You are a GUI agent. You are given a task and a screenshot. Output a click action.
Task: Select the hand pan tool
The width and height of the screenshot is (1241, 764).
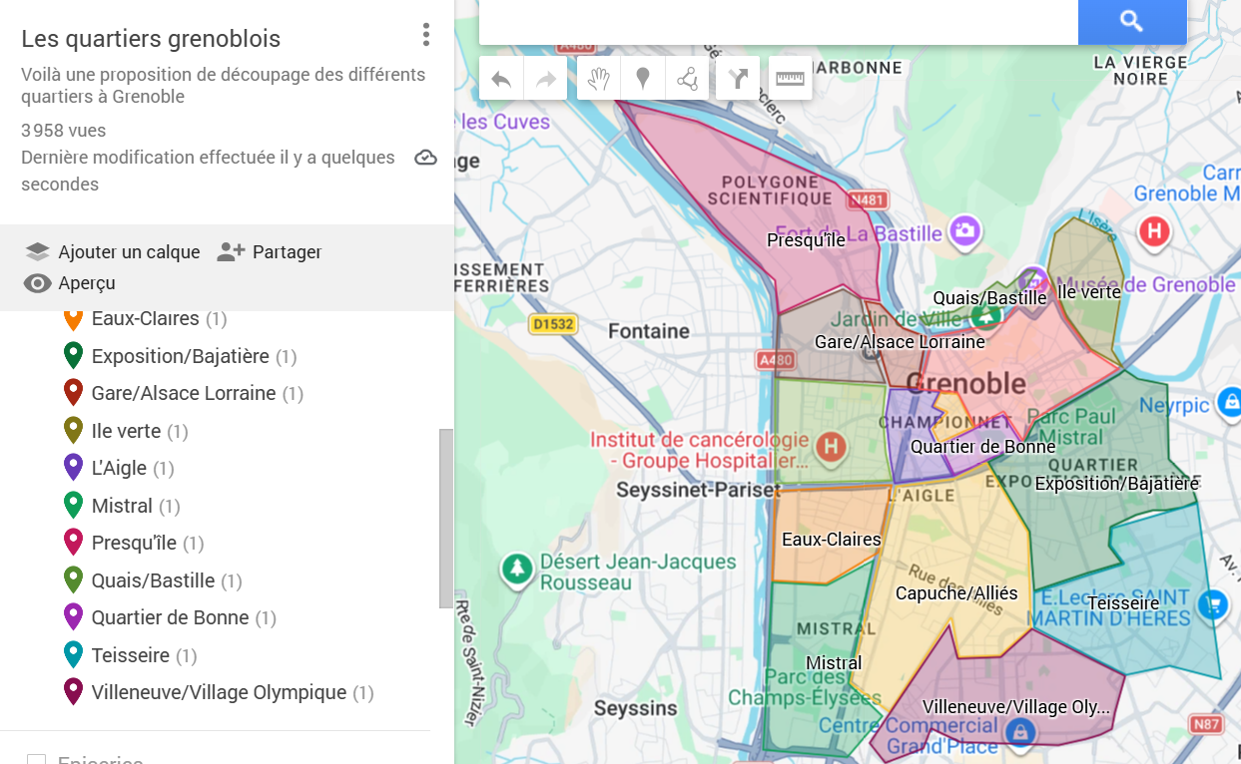tap(599, 79)
